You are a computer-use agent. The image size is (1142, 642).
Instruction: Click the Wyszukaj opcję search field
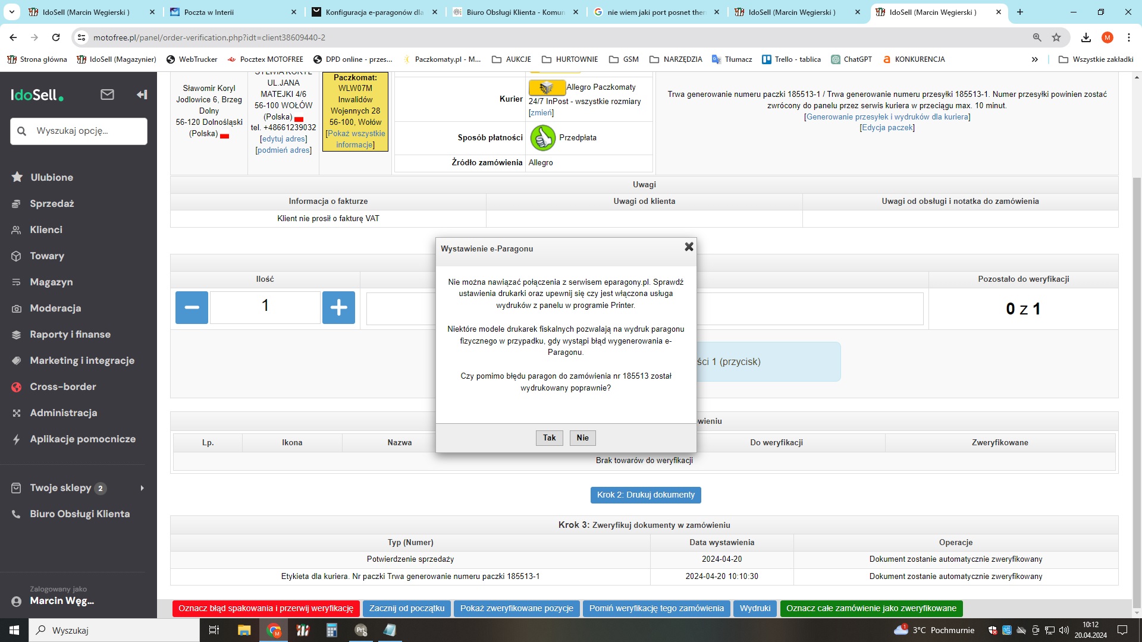coord(79,131)
